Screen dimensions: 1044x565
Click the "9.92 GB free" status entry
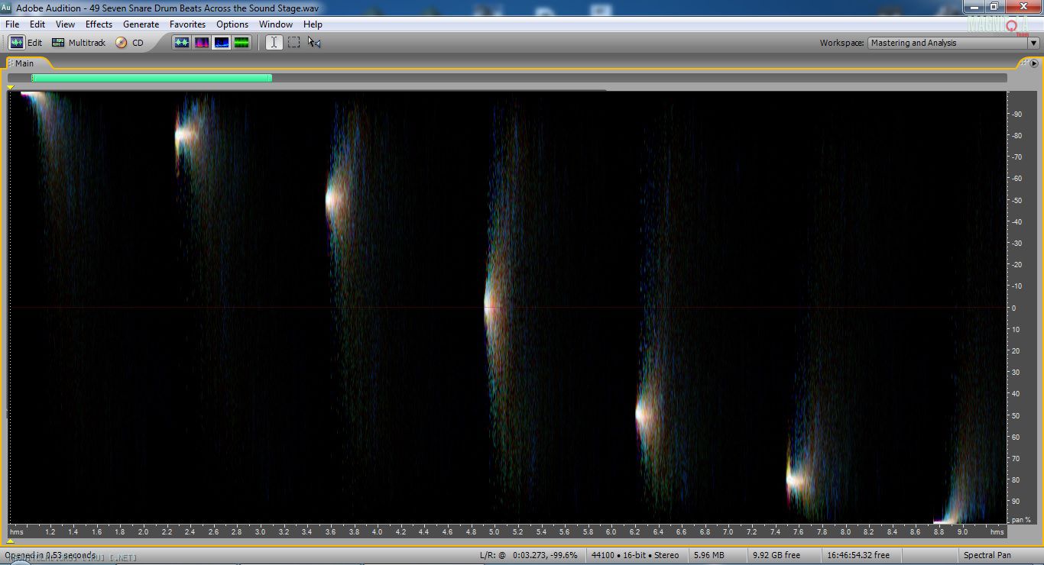pos(777,555)
